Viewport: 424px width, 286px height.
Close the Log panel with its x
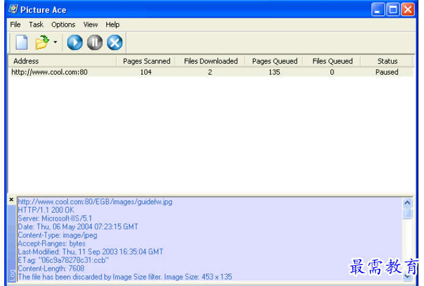coord(12,200)
